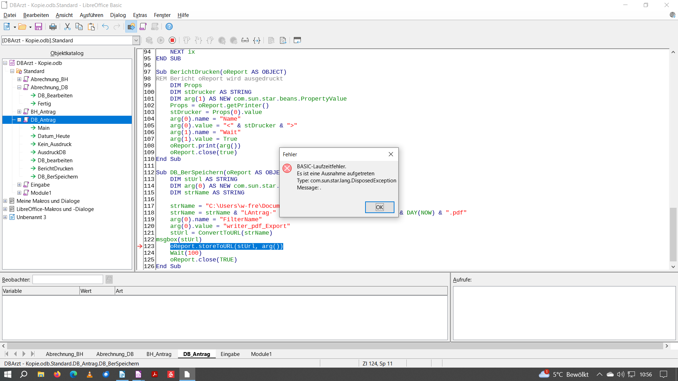The image size is (678, 381).
Task: Click the Copy icon
Action: pos(79,26)
